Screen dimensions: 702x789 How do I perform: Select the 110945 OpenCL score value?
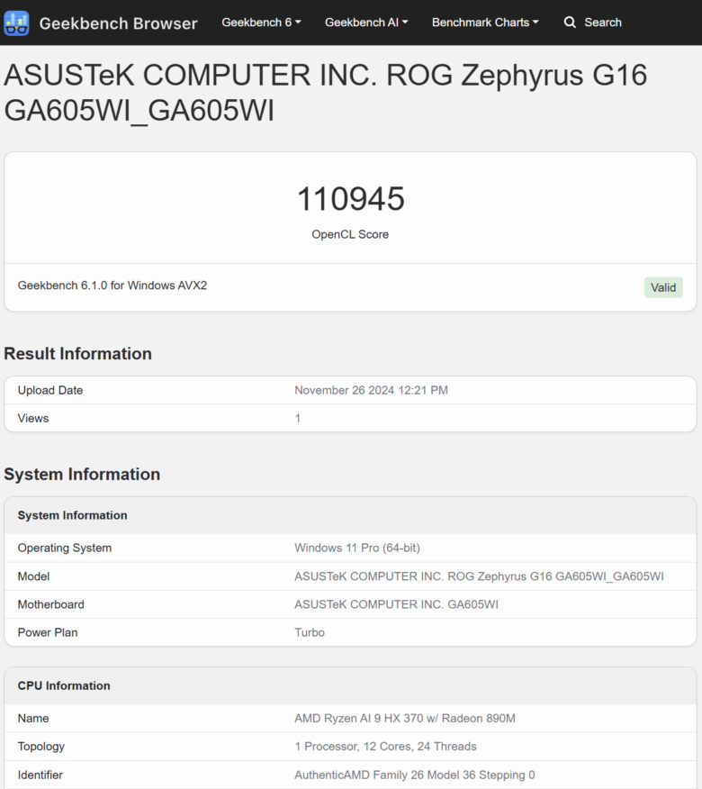[x=350, y=198]
